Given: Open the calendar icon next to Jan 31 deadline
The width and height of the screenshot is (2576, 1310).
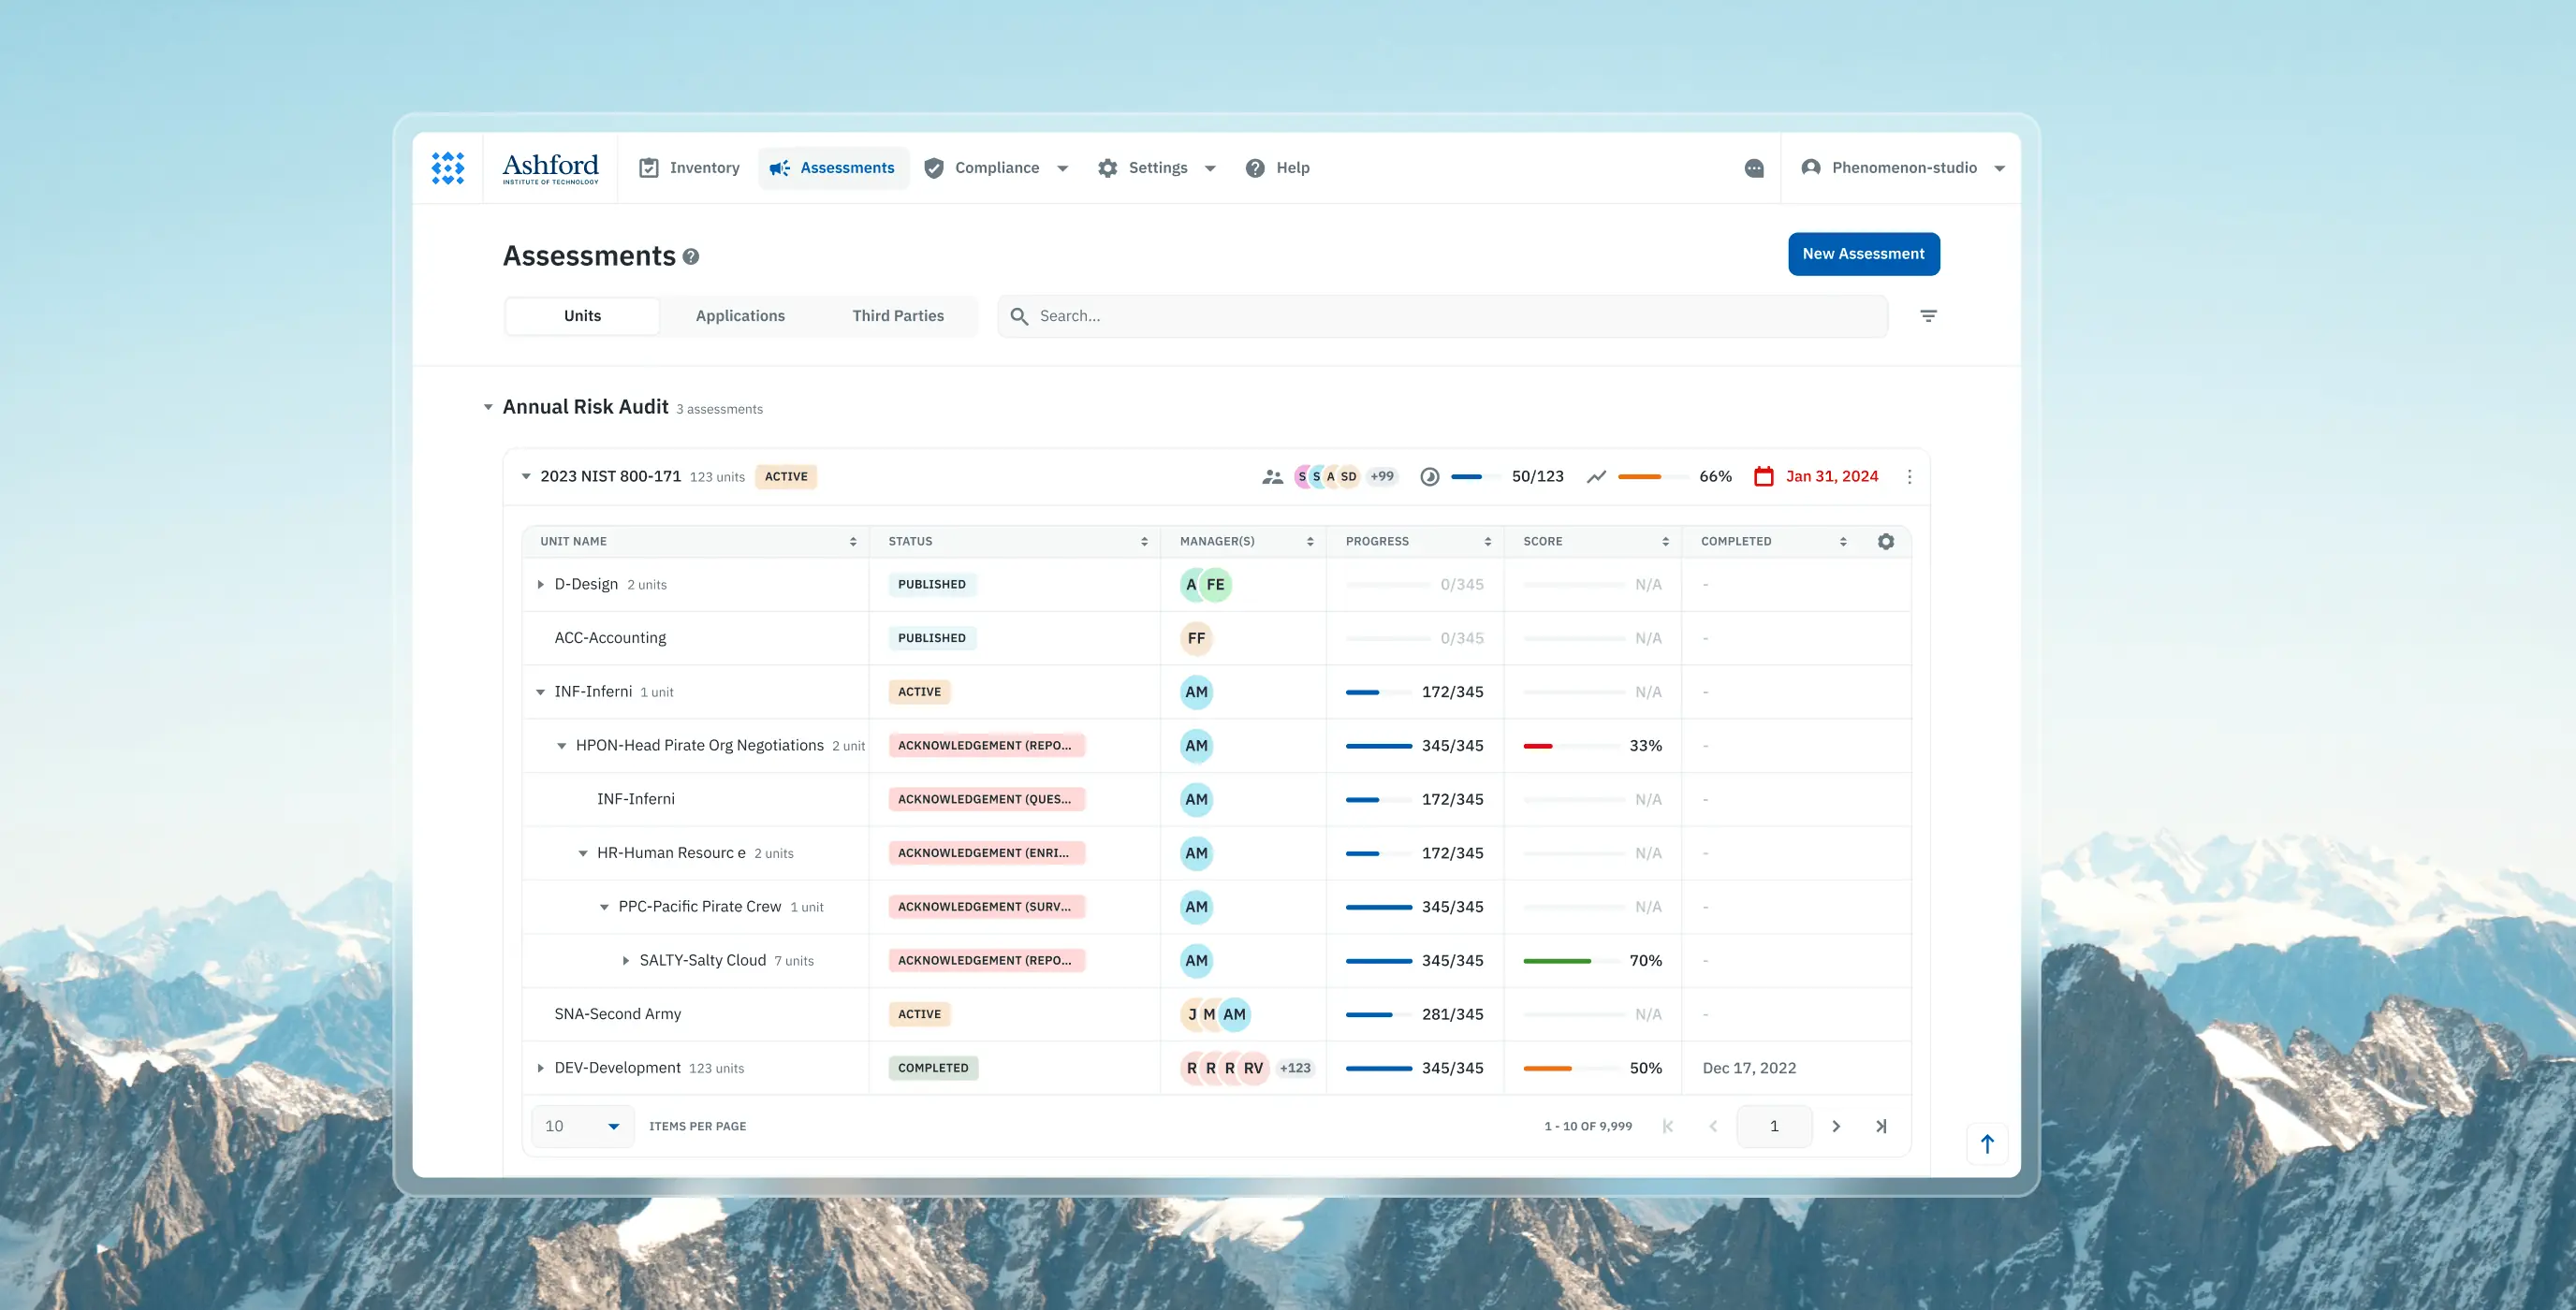Looking at the screenshot, I should [1765, 476].
